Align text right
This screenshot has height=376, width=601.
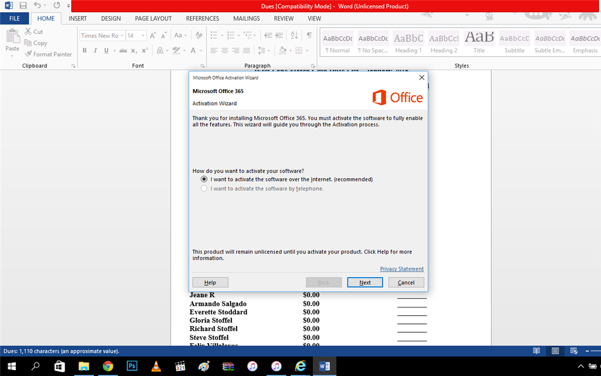[x=236, y=50]
